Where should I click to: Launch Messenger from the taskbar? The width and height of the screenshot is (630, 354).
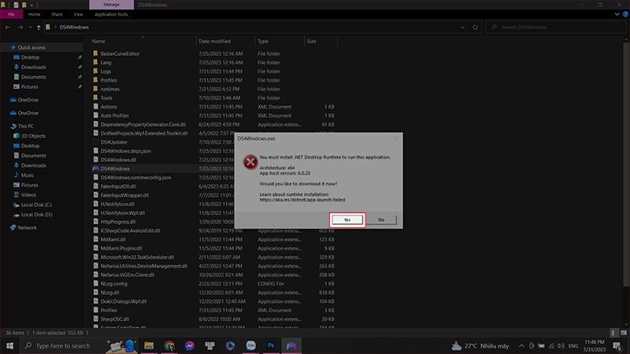coord(190,345)
